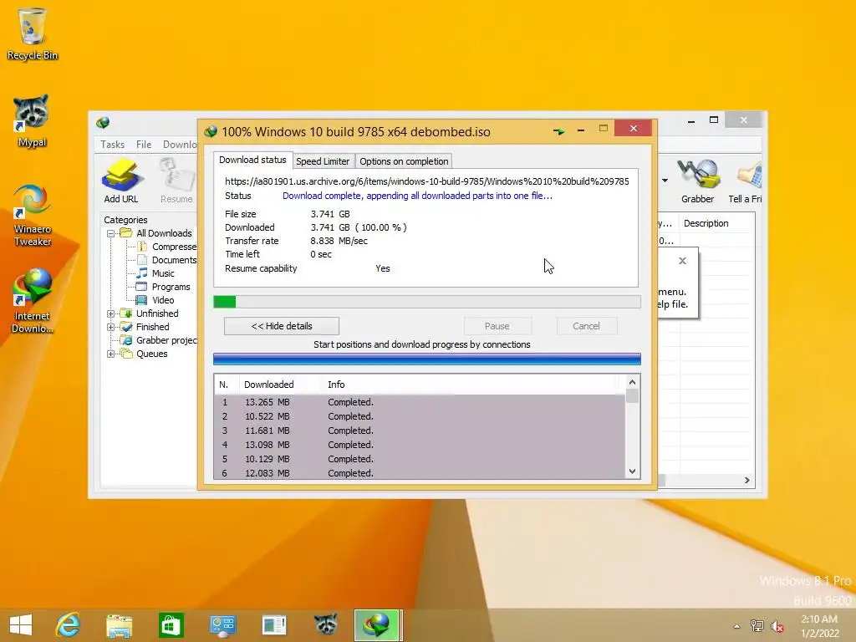Select connection row with 10.522 MB

coord(420,416)
